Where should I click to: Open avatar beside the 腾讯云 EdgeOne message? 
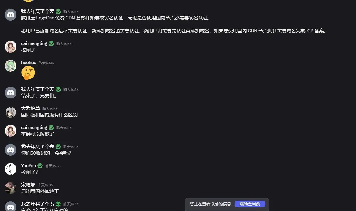pos(11,15)
